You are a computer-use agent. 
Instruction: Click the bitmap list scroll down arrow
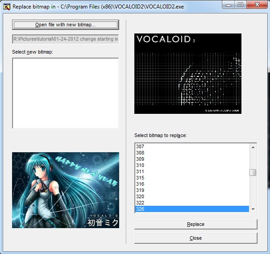coord(253,209)
